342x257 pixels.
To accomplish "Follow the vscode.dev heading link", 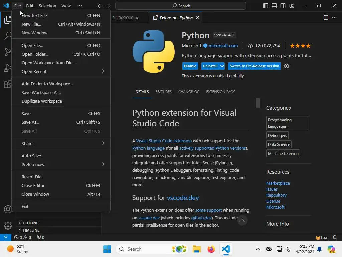I will point(183,198).
